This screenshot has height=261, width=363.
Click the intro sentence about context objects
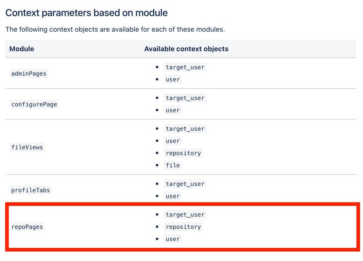[115, 29]
